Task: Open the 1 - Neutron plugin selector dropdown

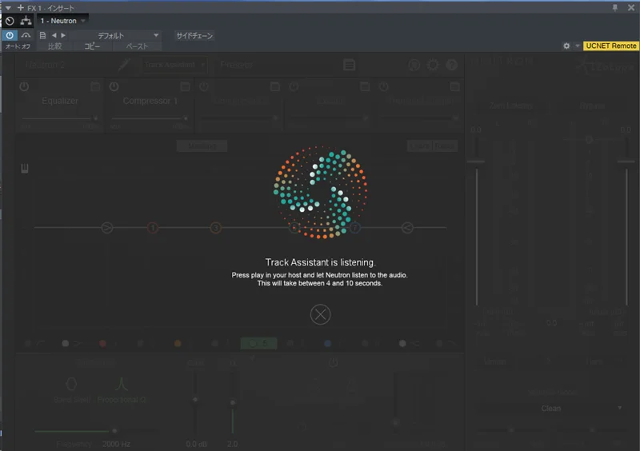Action: (62, 21)
